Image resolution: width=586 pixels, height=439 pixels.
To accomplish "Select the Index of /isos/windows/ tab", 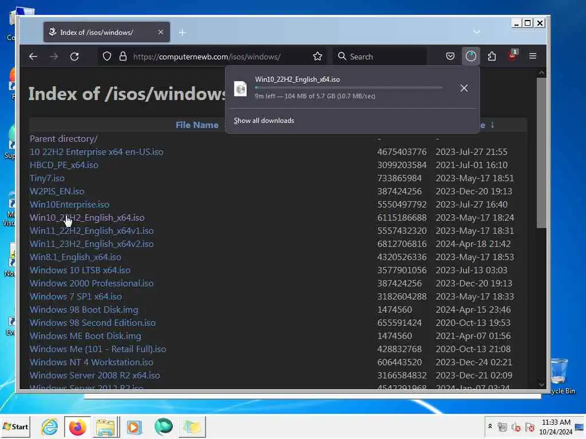I will pos(106,32).
